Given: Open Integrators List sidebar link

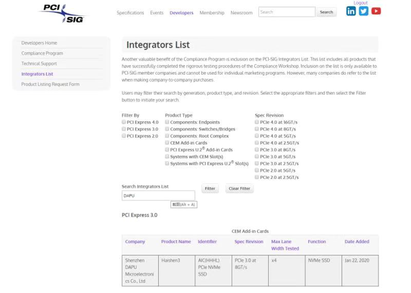Looking at the screenshot, I should [37, 74].
